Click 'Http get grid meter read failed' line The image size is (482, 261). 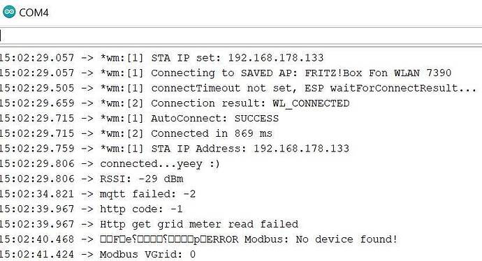tap(149, 224)
